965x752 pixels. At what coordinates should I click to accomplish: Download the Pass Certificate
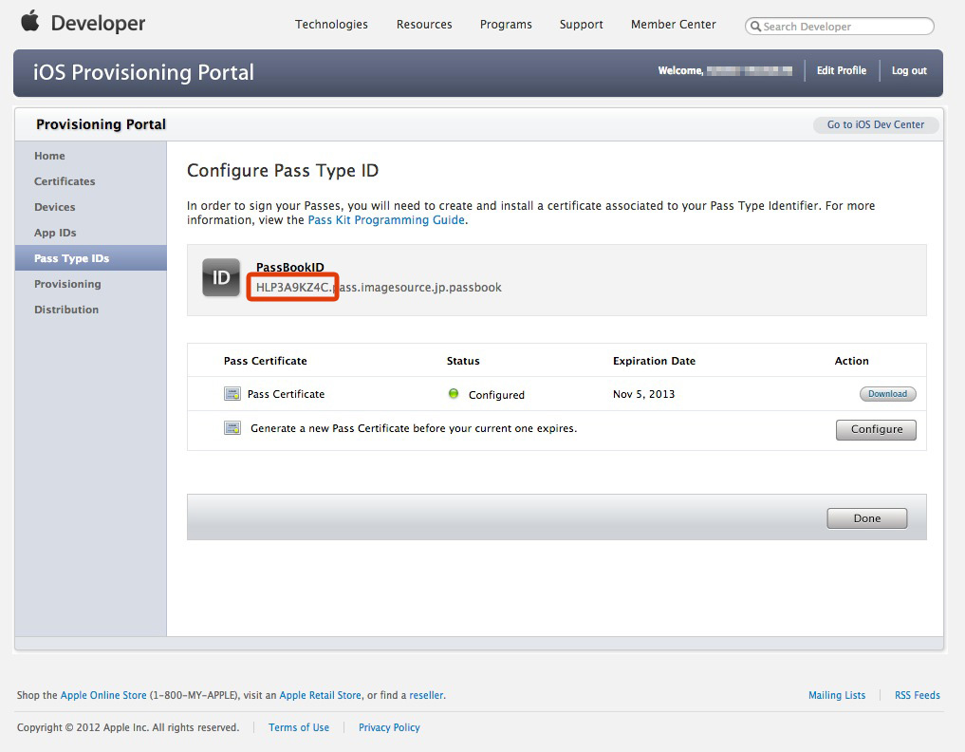pos(887,394)
